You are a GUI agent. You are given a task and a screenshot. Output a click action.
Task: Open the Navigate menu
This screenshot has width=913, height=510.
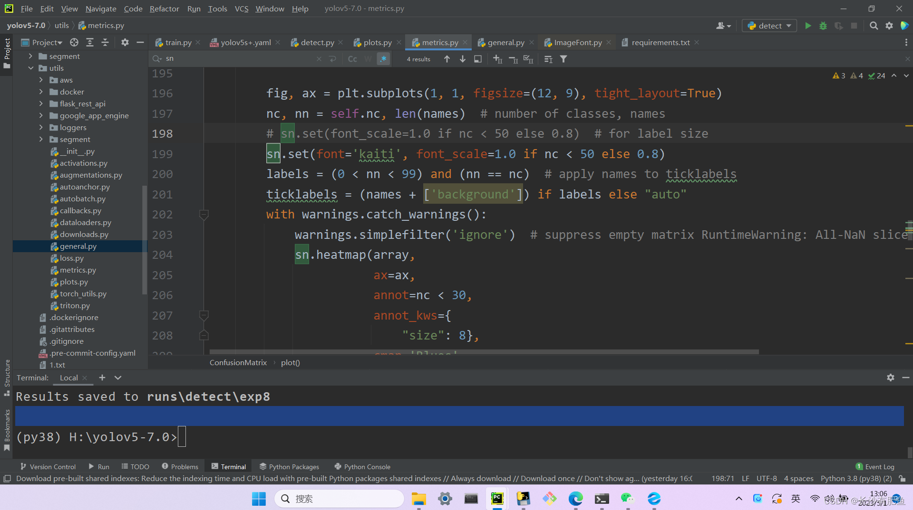(101, 9)
